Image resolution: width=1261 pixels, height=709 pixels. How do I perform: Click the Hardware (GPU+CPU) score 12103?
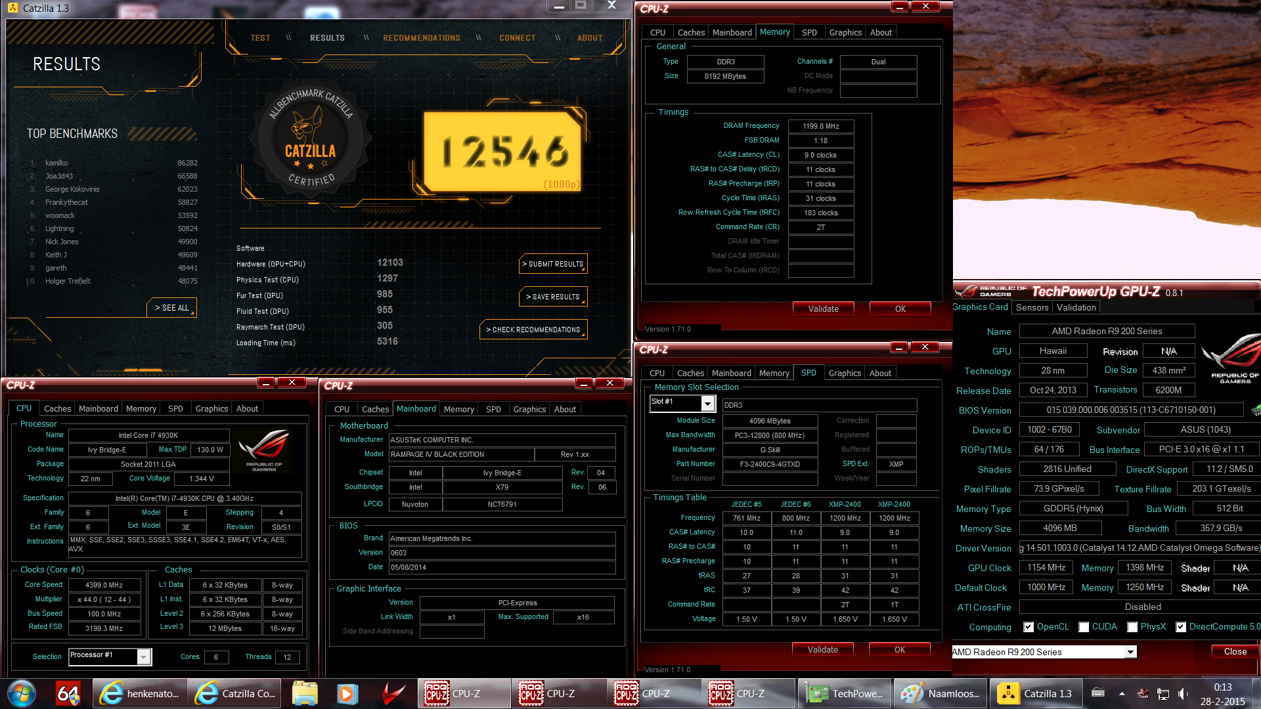[389, 263]
